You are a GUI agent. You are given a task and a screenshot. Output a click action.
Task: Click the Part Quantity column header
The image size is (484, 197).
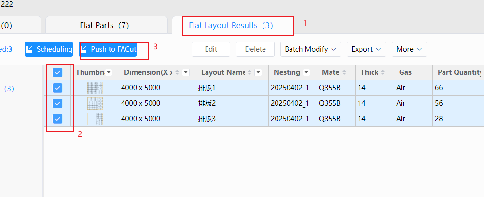tap(459, 72)
